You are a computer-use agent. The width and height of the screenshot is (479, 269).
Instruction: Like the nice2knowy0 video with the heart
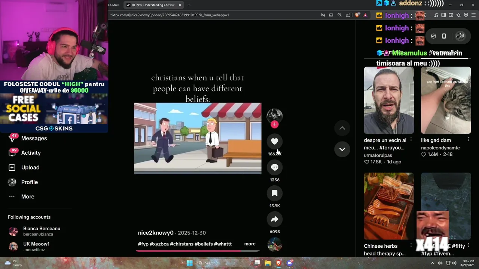[x=274, y=141]
